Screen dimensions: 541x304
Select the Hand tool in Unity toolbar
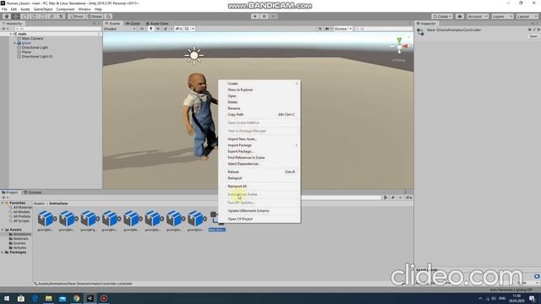[x=7, y=16]
